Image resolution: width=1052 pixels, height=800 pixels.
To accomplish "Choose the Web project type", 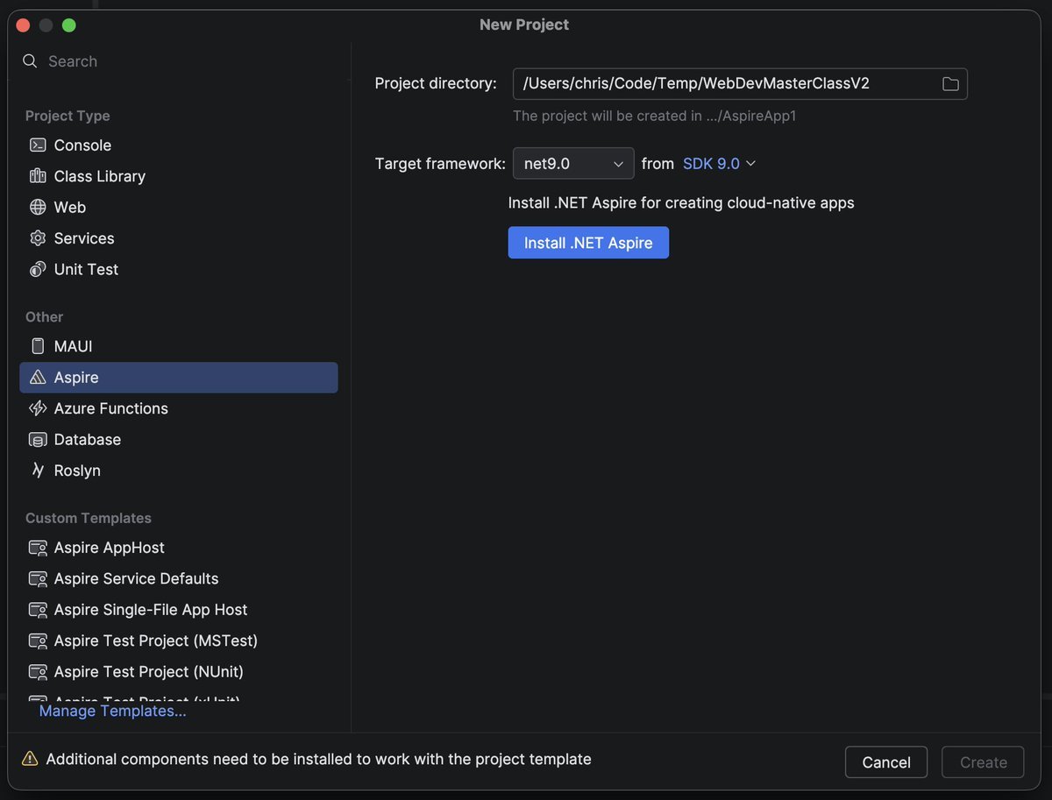I will point(179,208).
